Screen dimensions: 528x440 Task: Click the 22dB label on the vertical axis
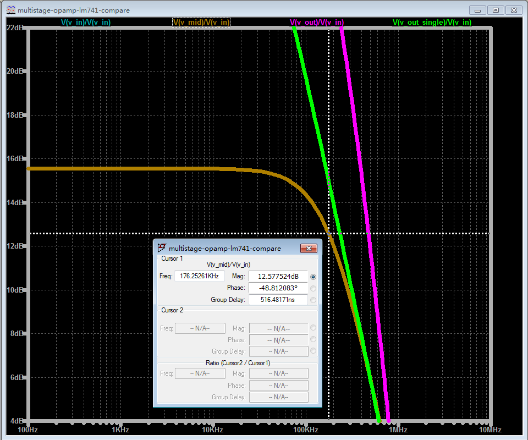coord(15,28)
